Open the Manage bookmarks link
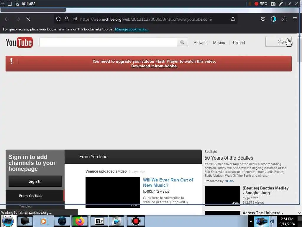Viewport: 302px width, 227px height. [132, 29]
